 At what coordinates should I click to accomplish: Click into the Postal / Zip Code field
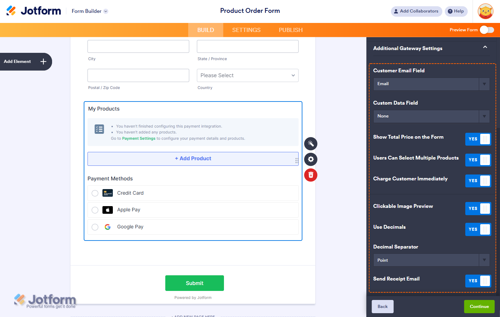pyautogui.click(x=138, y=75)
